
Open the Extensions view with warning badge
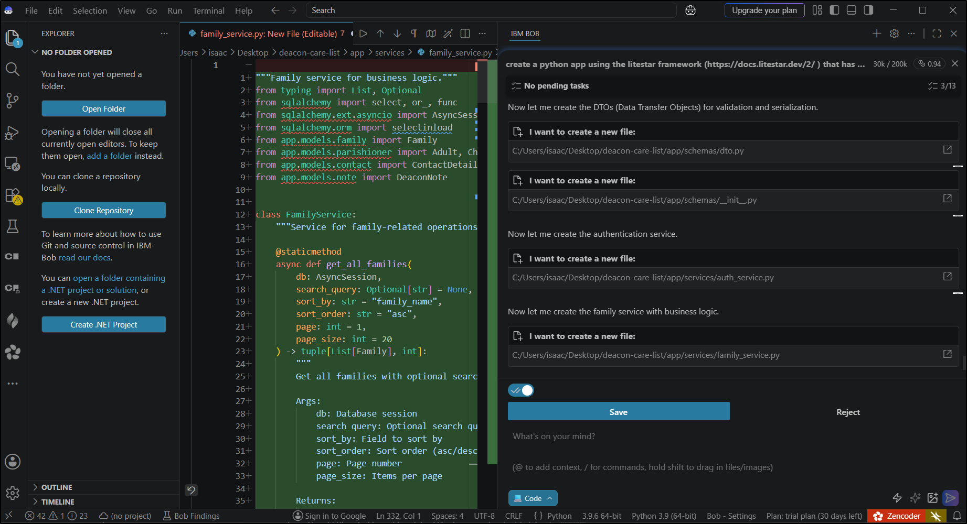pyautogui.click(x=13, y=195)
